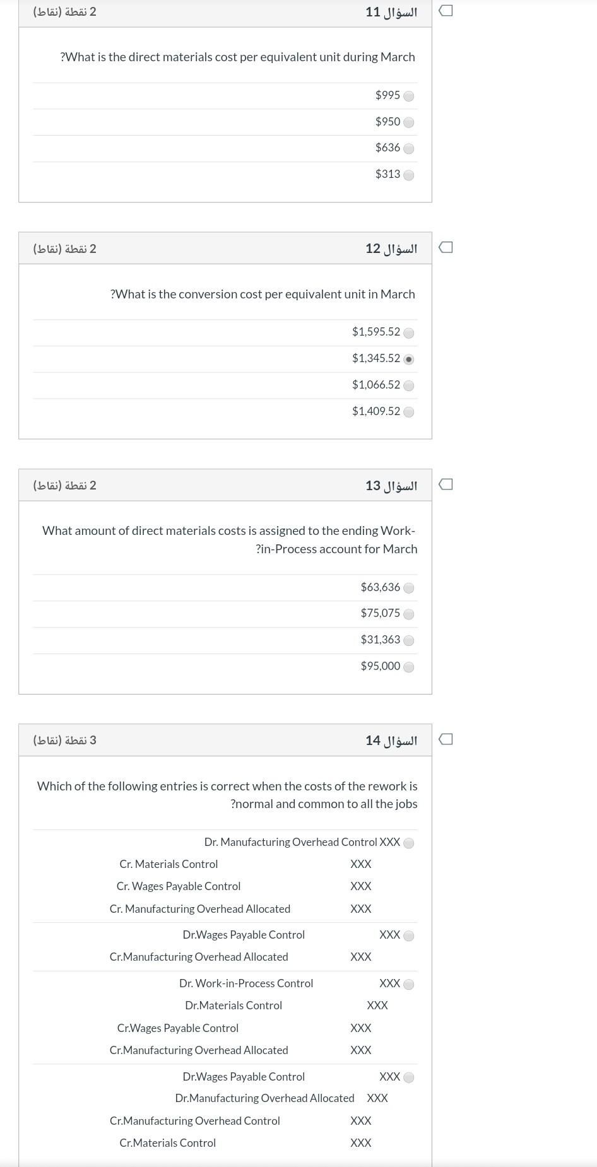Pick $95,000 for question 13
Image resolution: width=597 pixels, height=1167 pixels.
(x=410, y=666)
